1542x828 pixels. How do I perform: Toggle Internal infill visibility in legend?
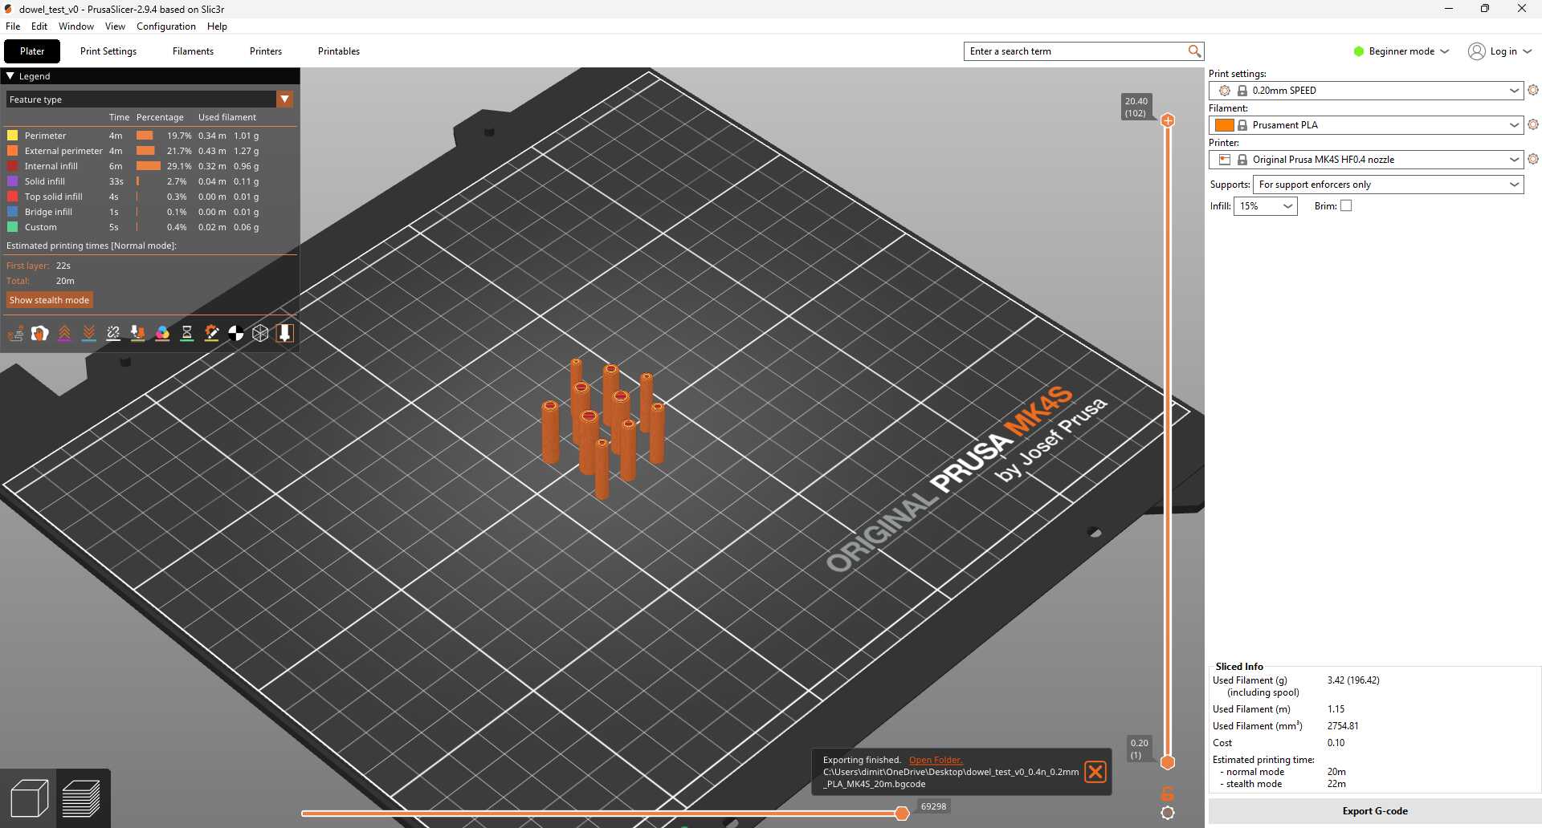coord(51,166)
